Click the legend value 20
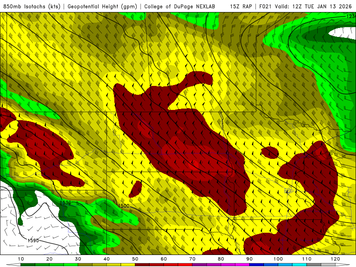 (x=49, y=259)
